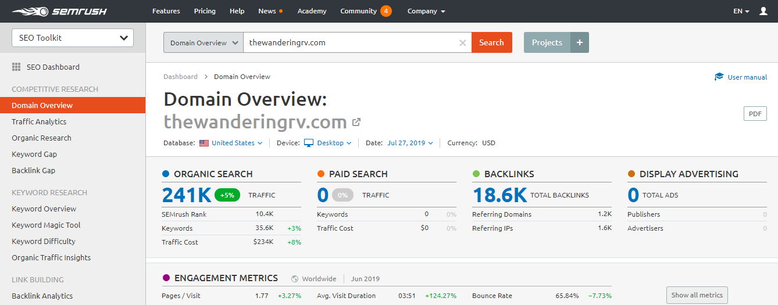Open Backlink Gap in sidebar
Viewport: 778px width, 305px height.
click(34, 170)
